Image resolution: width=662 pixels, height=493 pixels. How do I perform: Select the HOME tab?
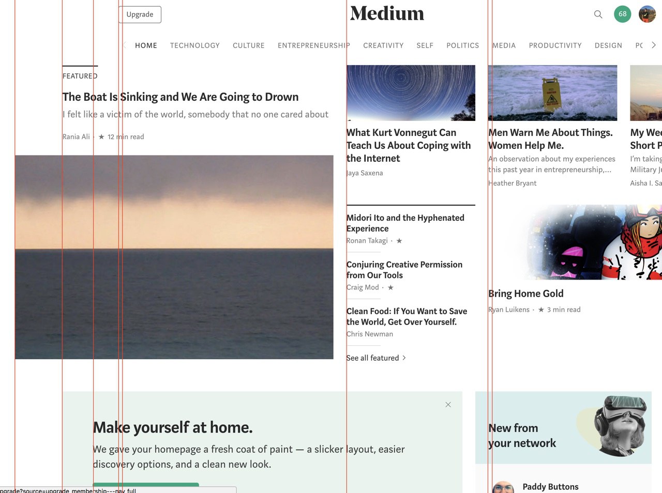[146, 45]
